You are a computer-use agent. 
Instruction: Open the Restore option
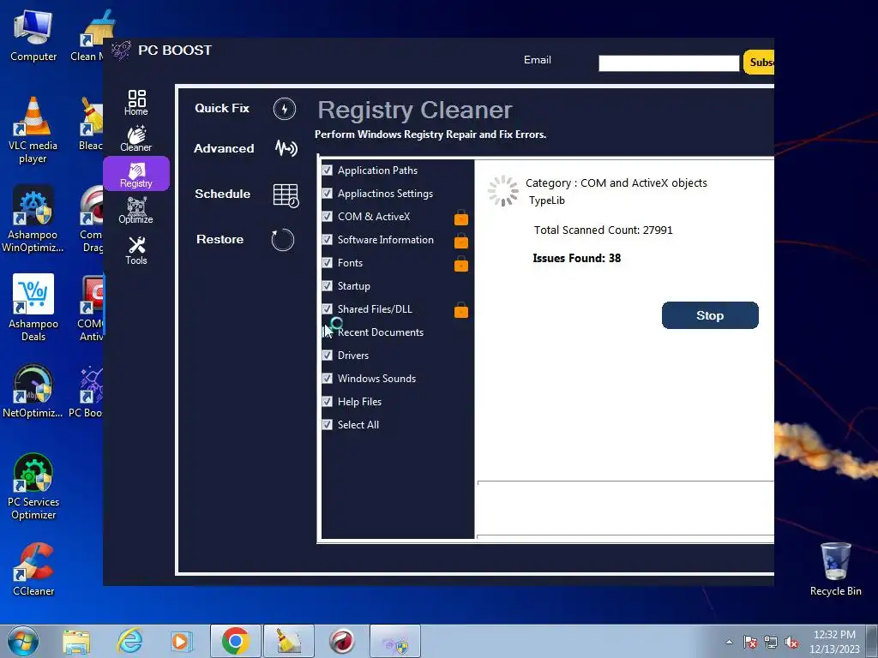click(x=219, y=239)
